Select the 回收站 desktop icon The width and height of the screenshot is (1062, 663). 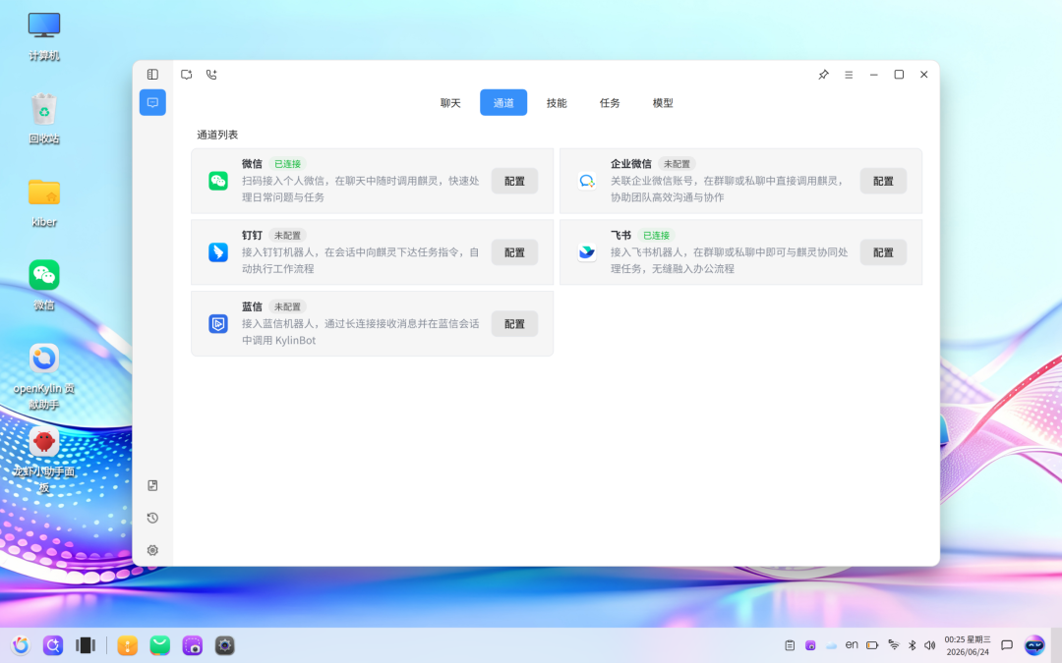(x=44, y=119)
